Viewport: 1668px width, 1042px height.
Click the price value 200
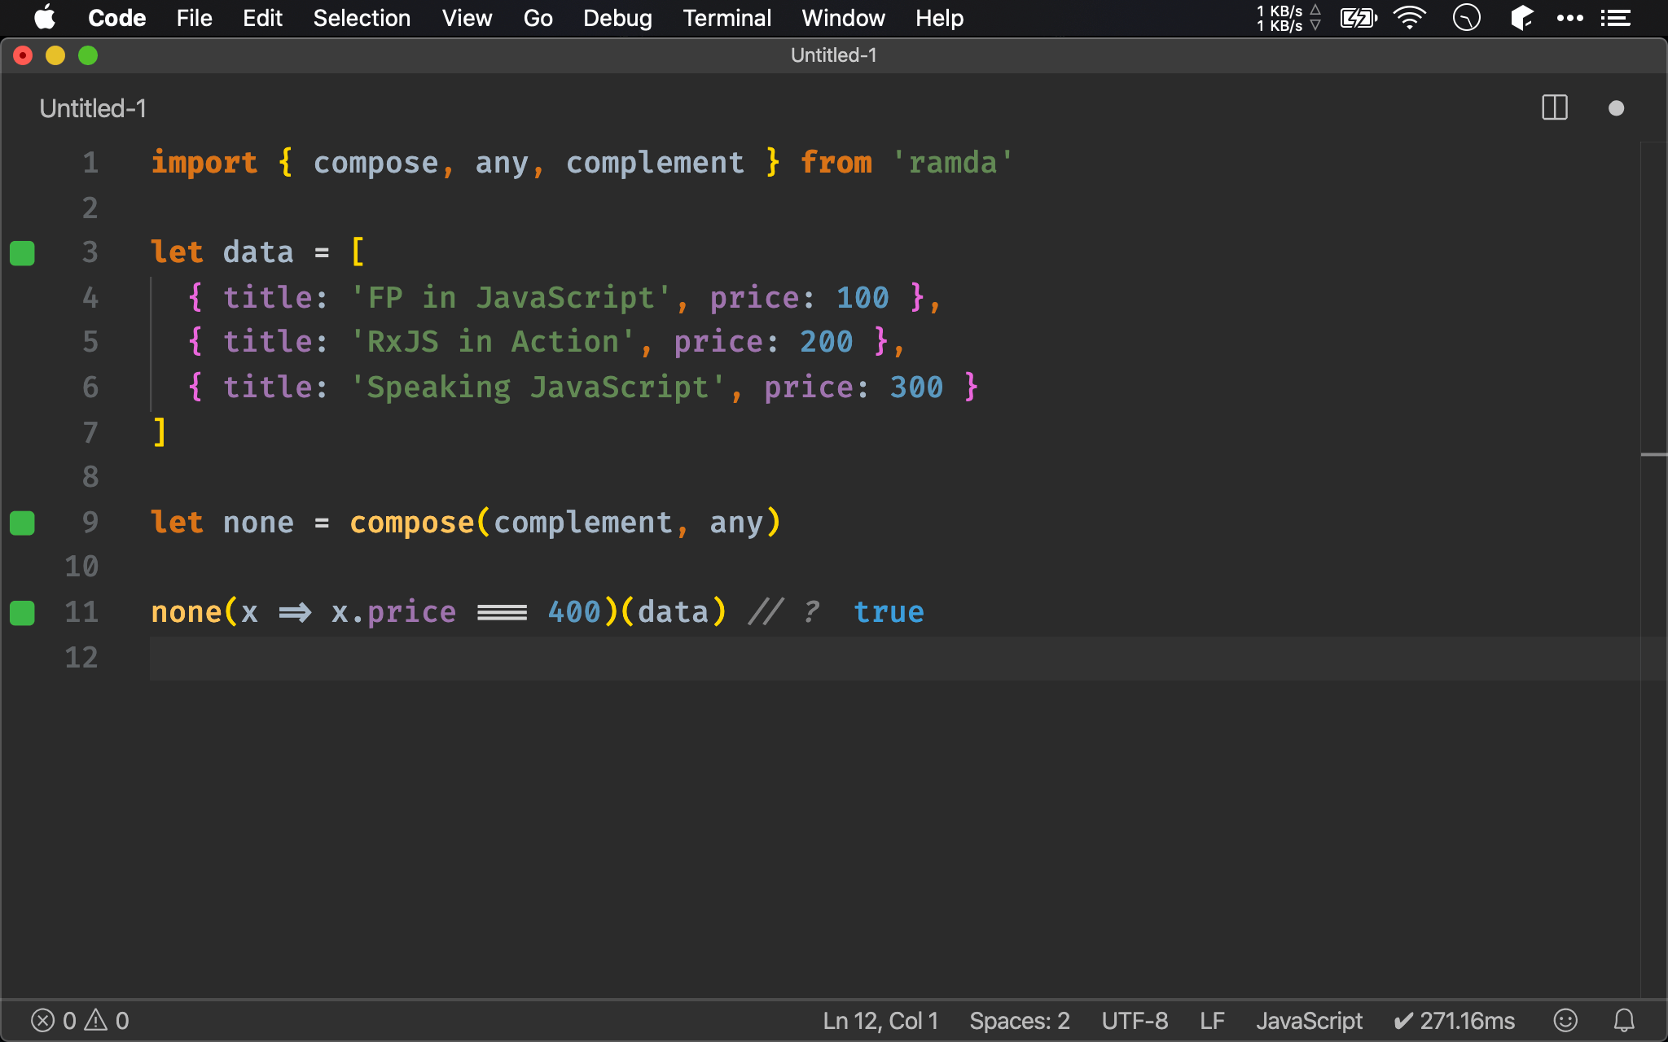click(827, 342)
